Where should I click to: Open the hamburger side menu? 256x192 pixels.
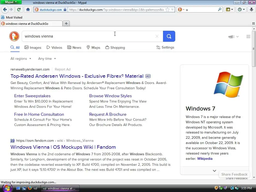pyautogui.click(x=248, y=36)
